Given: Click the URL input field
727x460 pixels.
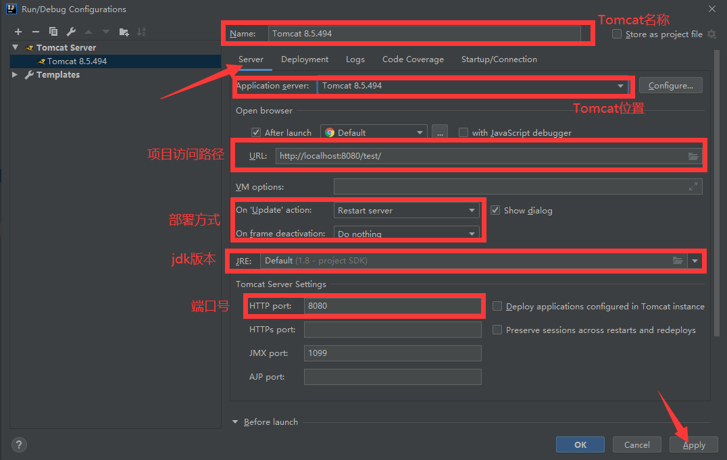Looking at the screenshot, I should tap(488, 156).
